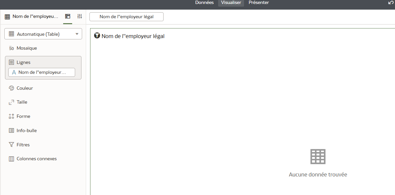The width and height of the screenshot is (395, 195).
Task: Select the Couleur section
Action: (25, 88)
